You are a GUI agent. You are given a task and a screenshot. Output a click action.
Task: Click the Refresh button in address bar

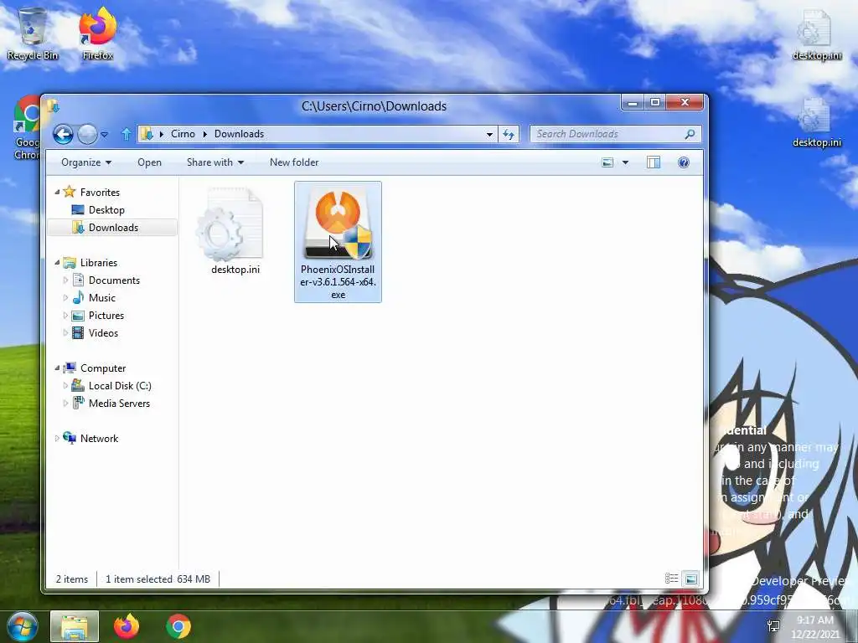[x=509, y=135]
